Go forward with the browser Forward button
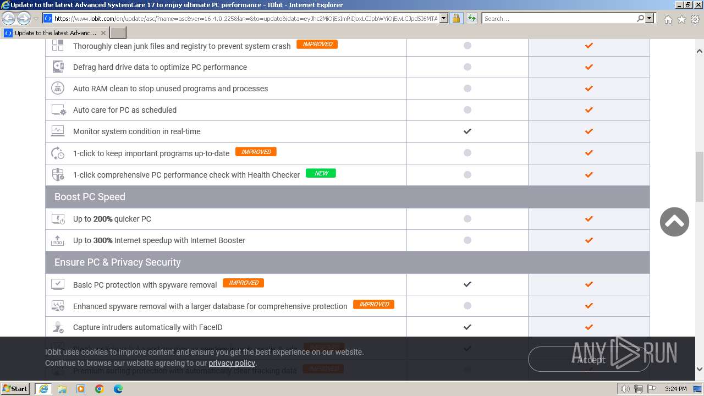The image size is (704, 396). coord(24,19)
